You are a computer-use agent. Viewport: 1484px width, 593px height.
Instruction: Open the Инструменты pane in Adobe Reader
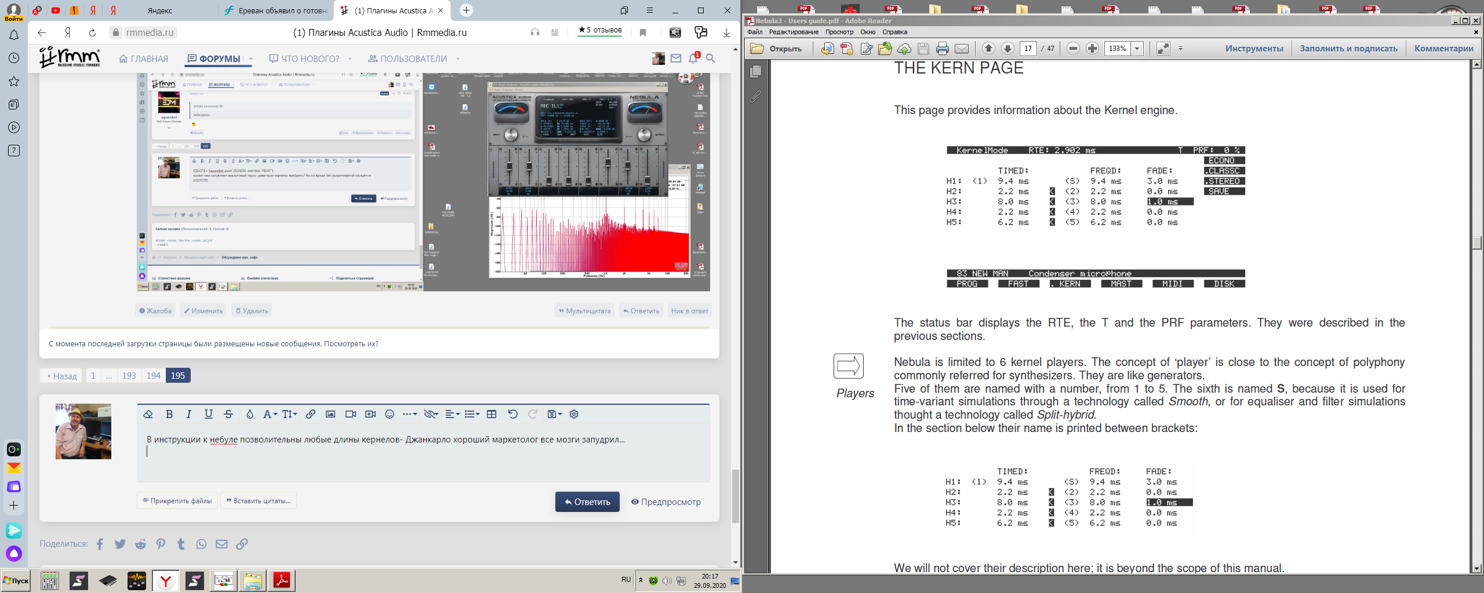[1254, 49]
